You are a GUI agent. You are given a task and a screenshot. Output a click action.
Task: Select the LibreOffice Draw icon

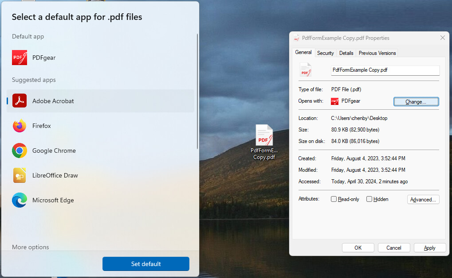pos(20,175)
